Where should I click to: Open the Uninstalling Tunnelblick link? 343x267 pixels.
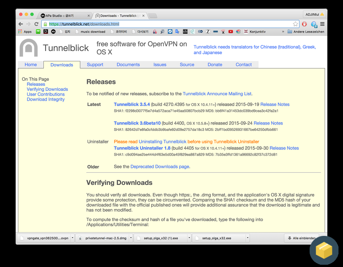point(162,142)
